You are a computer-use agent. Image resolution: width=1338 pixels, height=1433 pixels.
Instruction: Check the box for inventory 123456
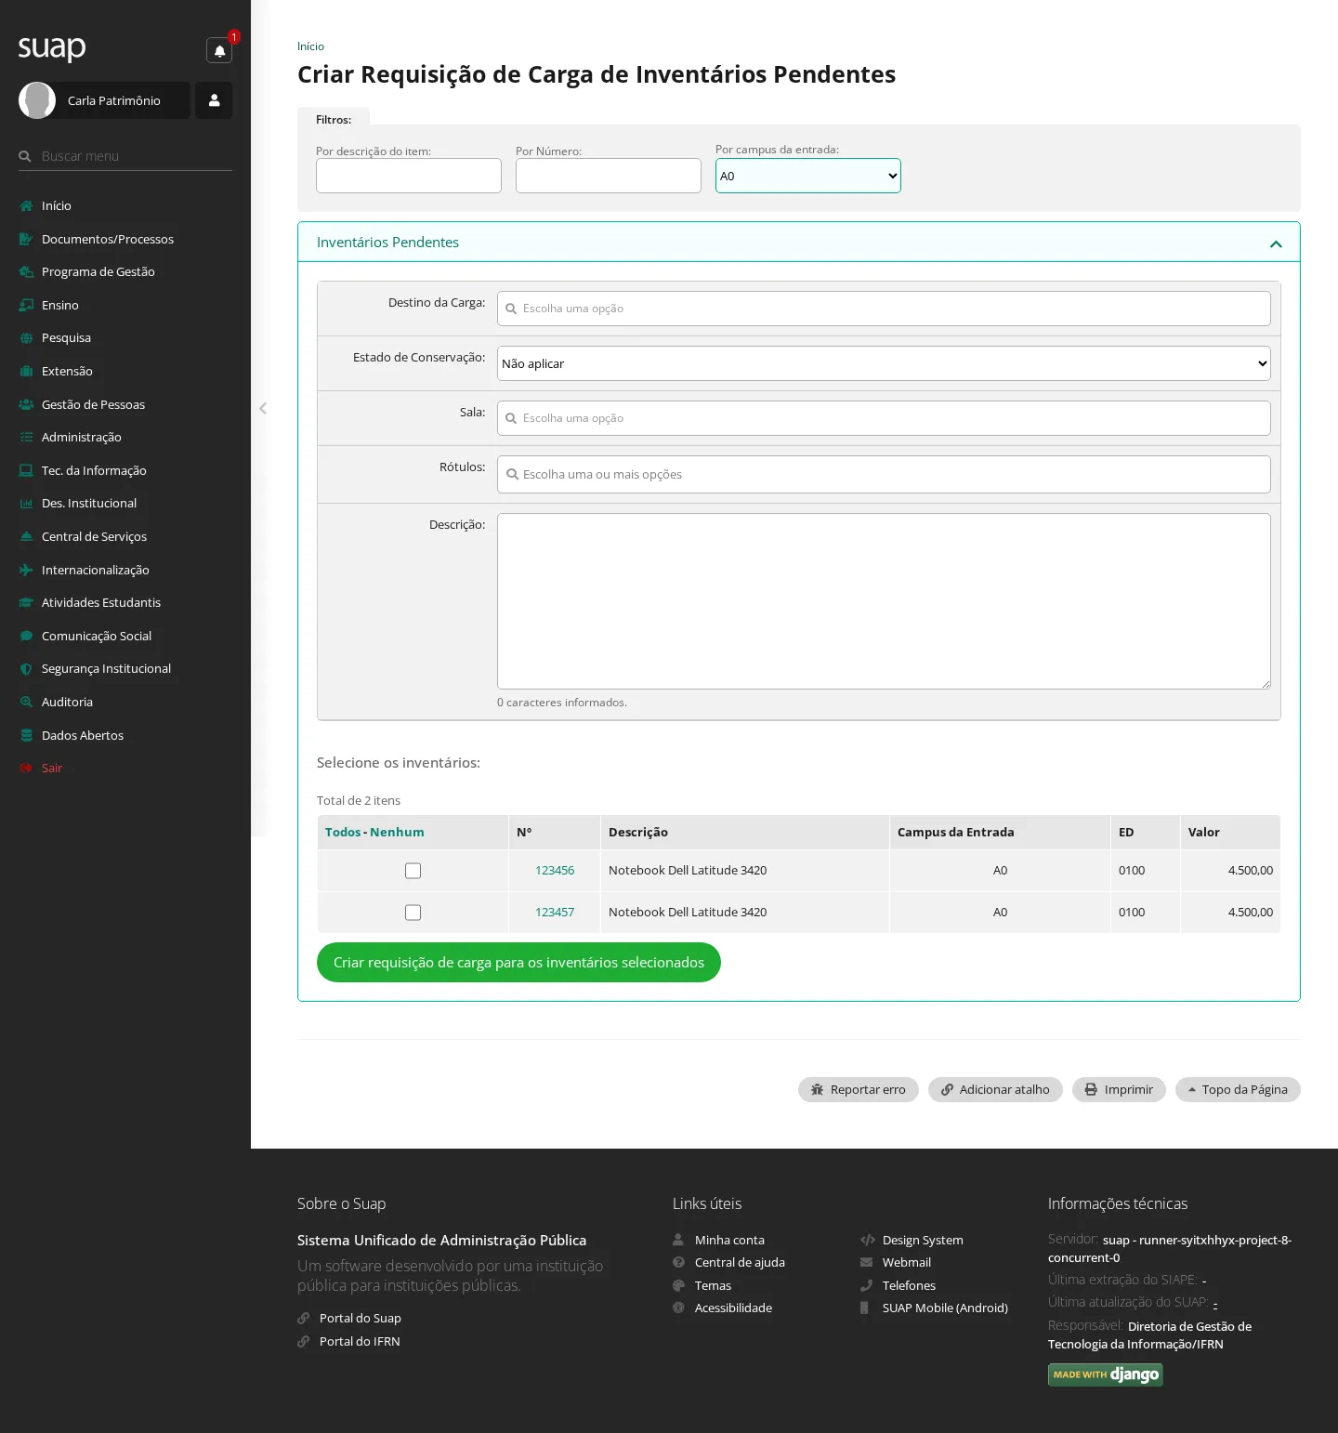(x=413, y=871)
